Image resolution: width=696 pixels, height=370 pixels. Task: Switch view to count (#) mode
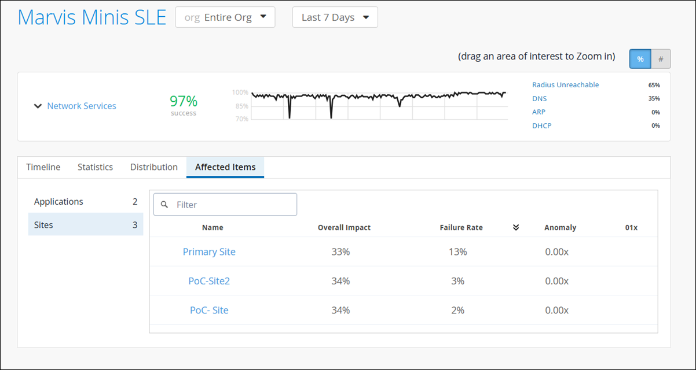[x=661, y=59]
